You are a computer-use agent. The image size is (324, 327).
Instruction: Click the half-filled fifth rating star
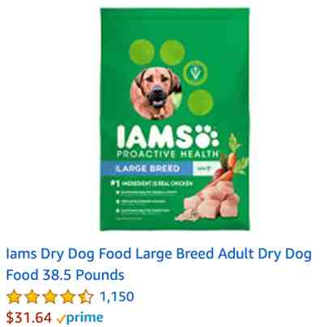point(86,297)
